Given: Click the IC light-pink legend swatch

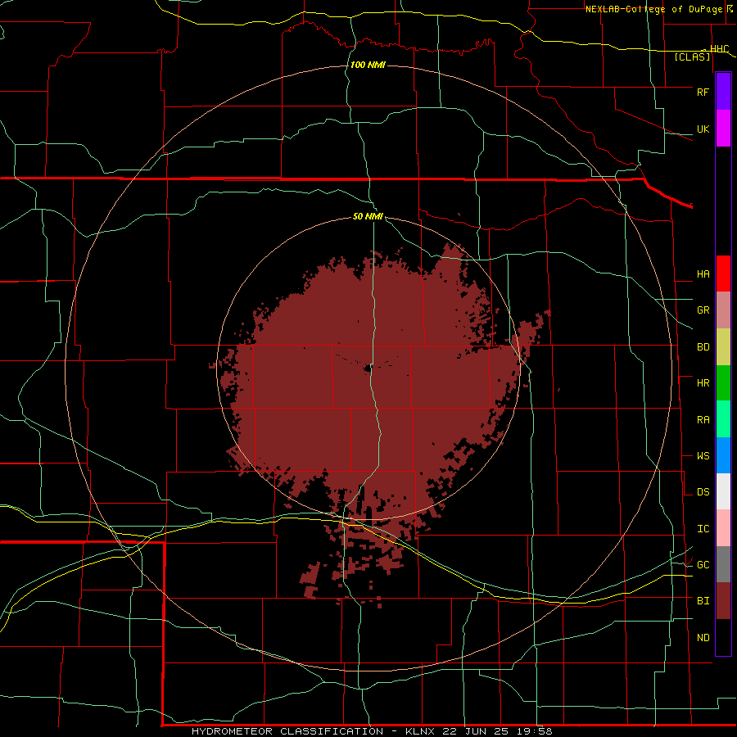Looking at the screenshot, I should 723,528.
